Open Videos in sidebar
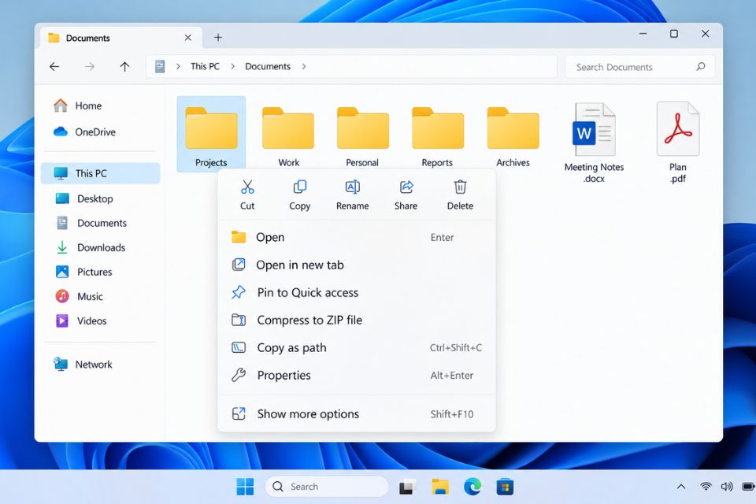756x504 pixels. coord(100,321)
